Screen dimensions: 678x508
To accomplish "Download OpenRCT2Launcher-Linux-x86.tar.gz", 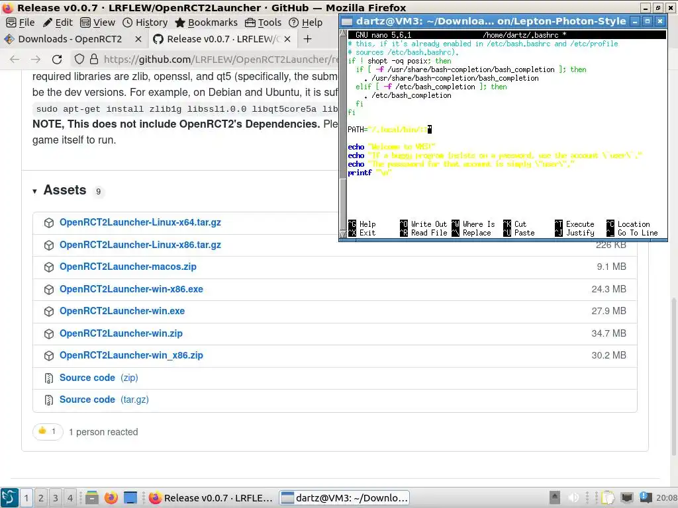I will pos(140,245).
